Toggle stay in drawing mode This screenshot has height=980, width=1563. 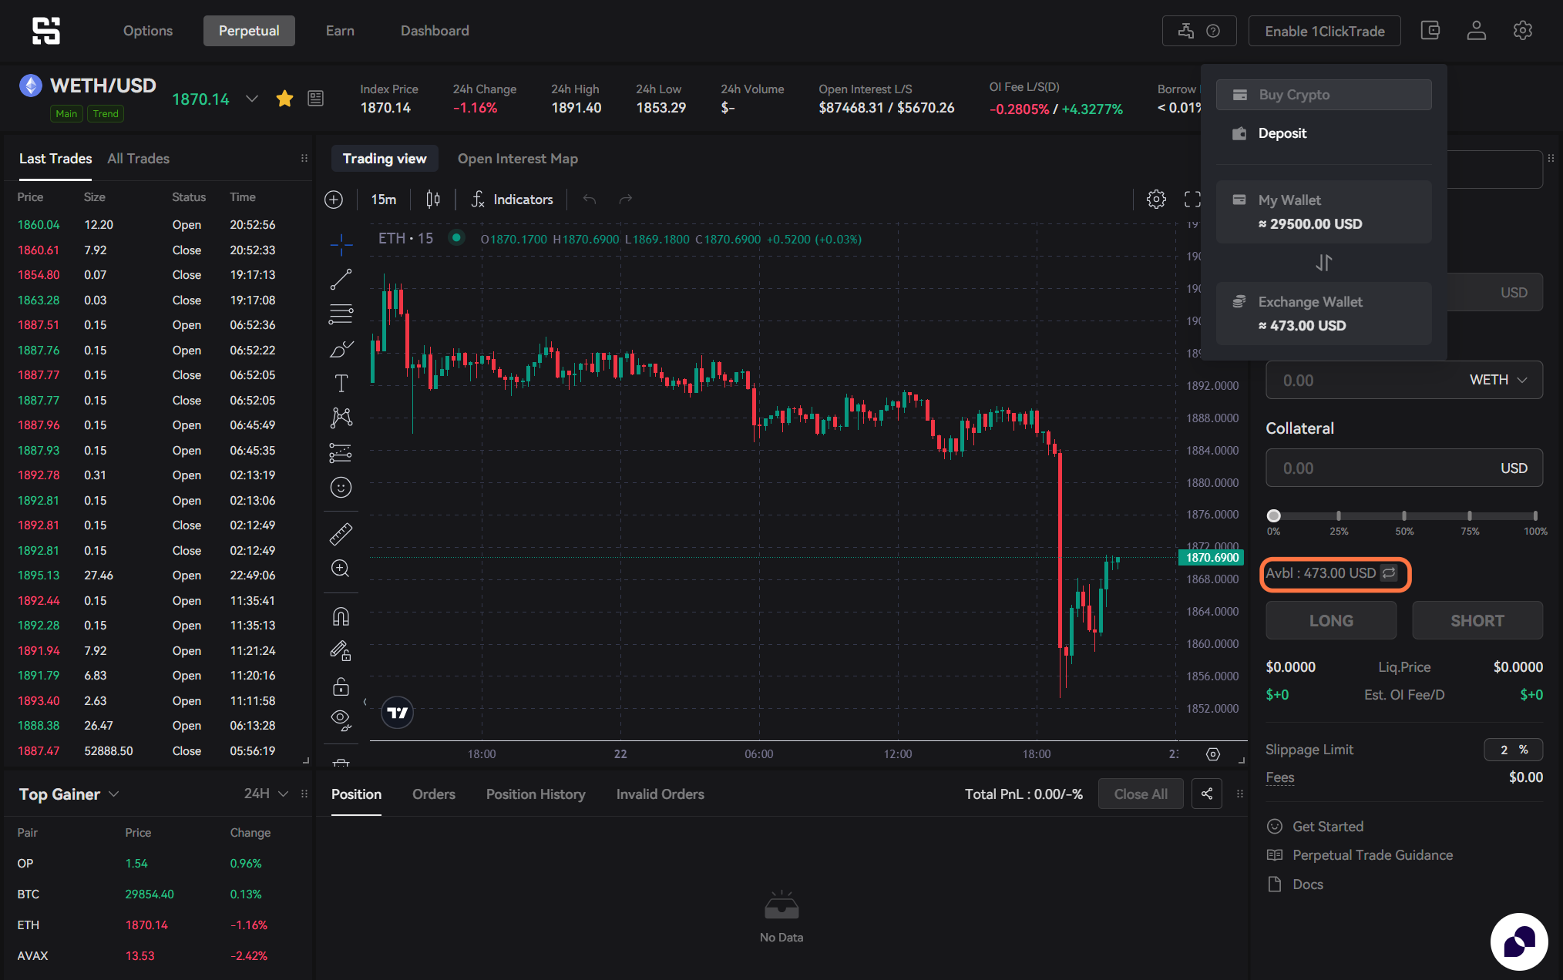pos(341,652)
